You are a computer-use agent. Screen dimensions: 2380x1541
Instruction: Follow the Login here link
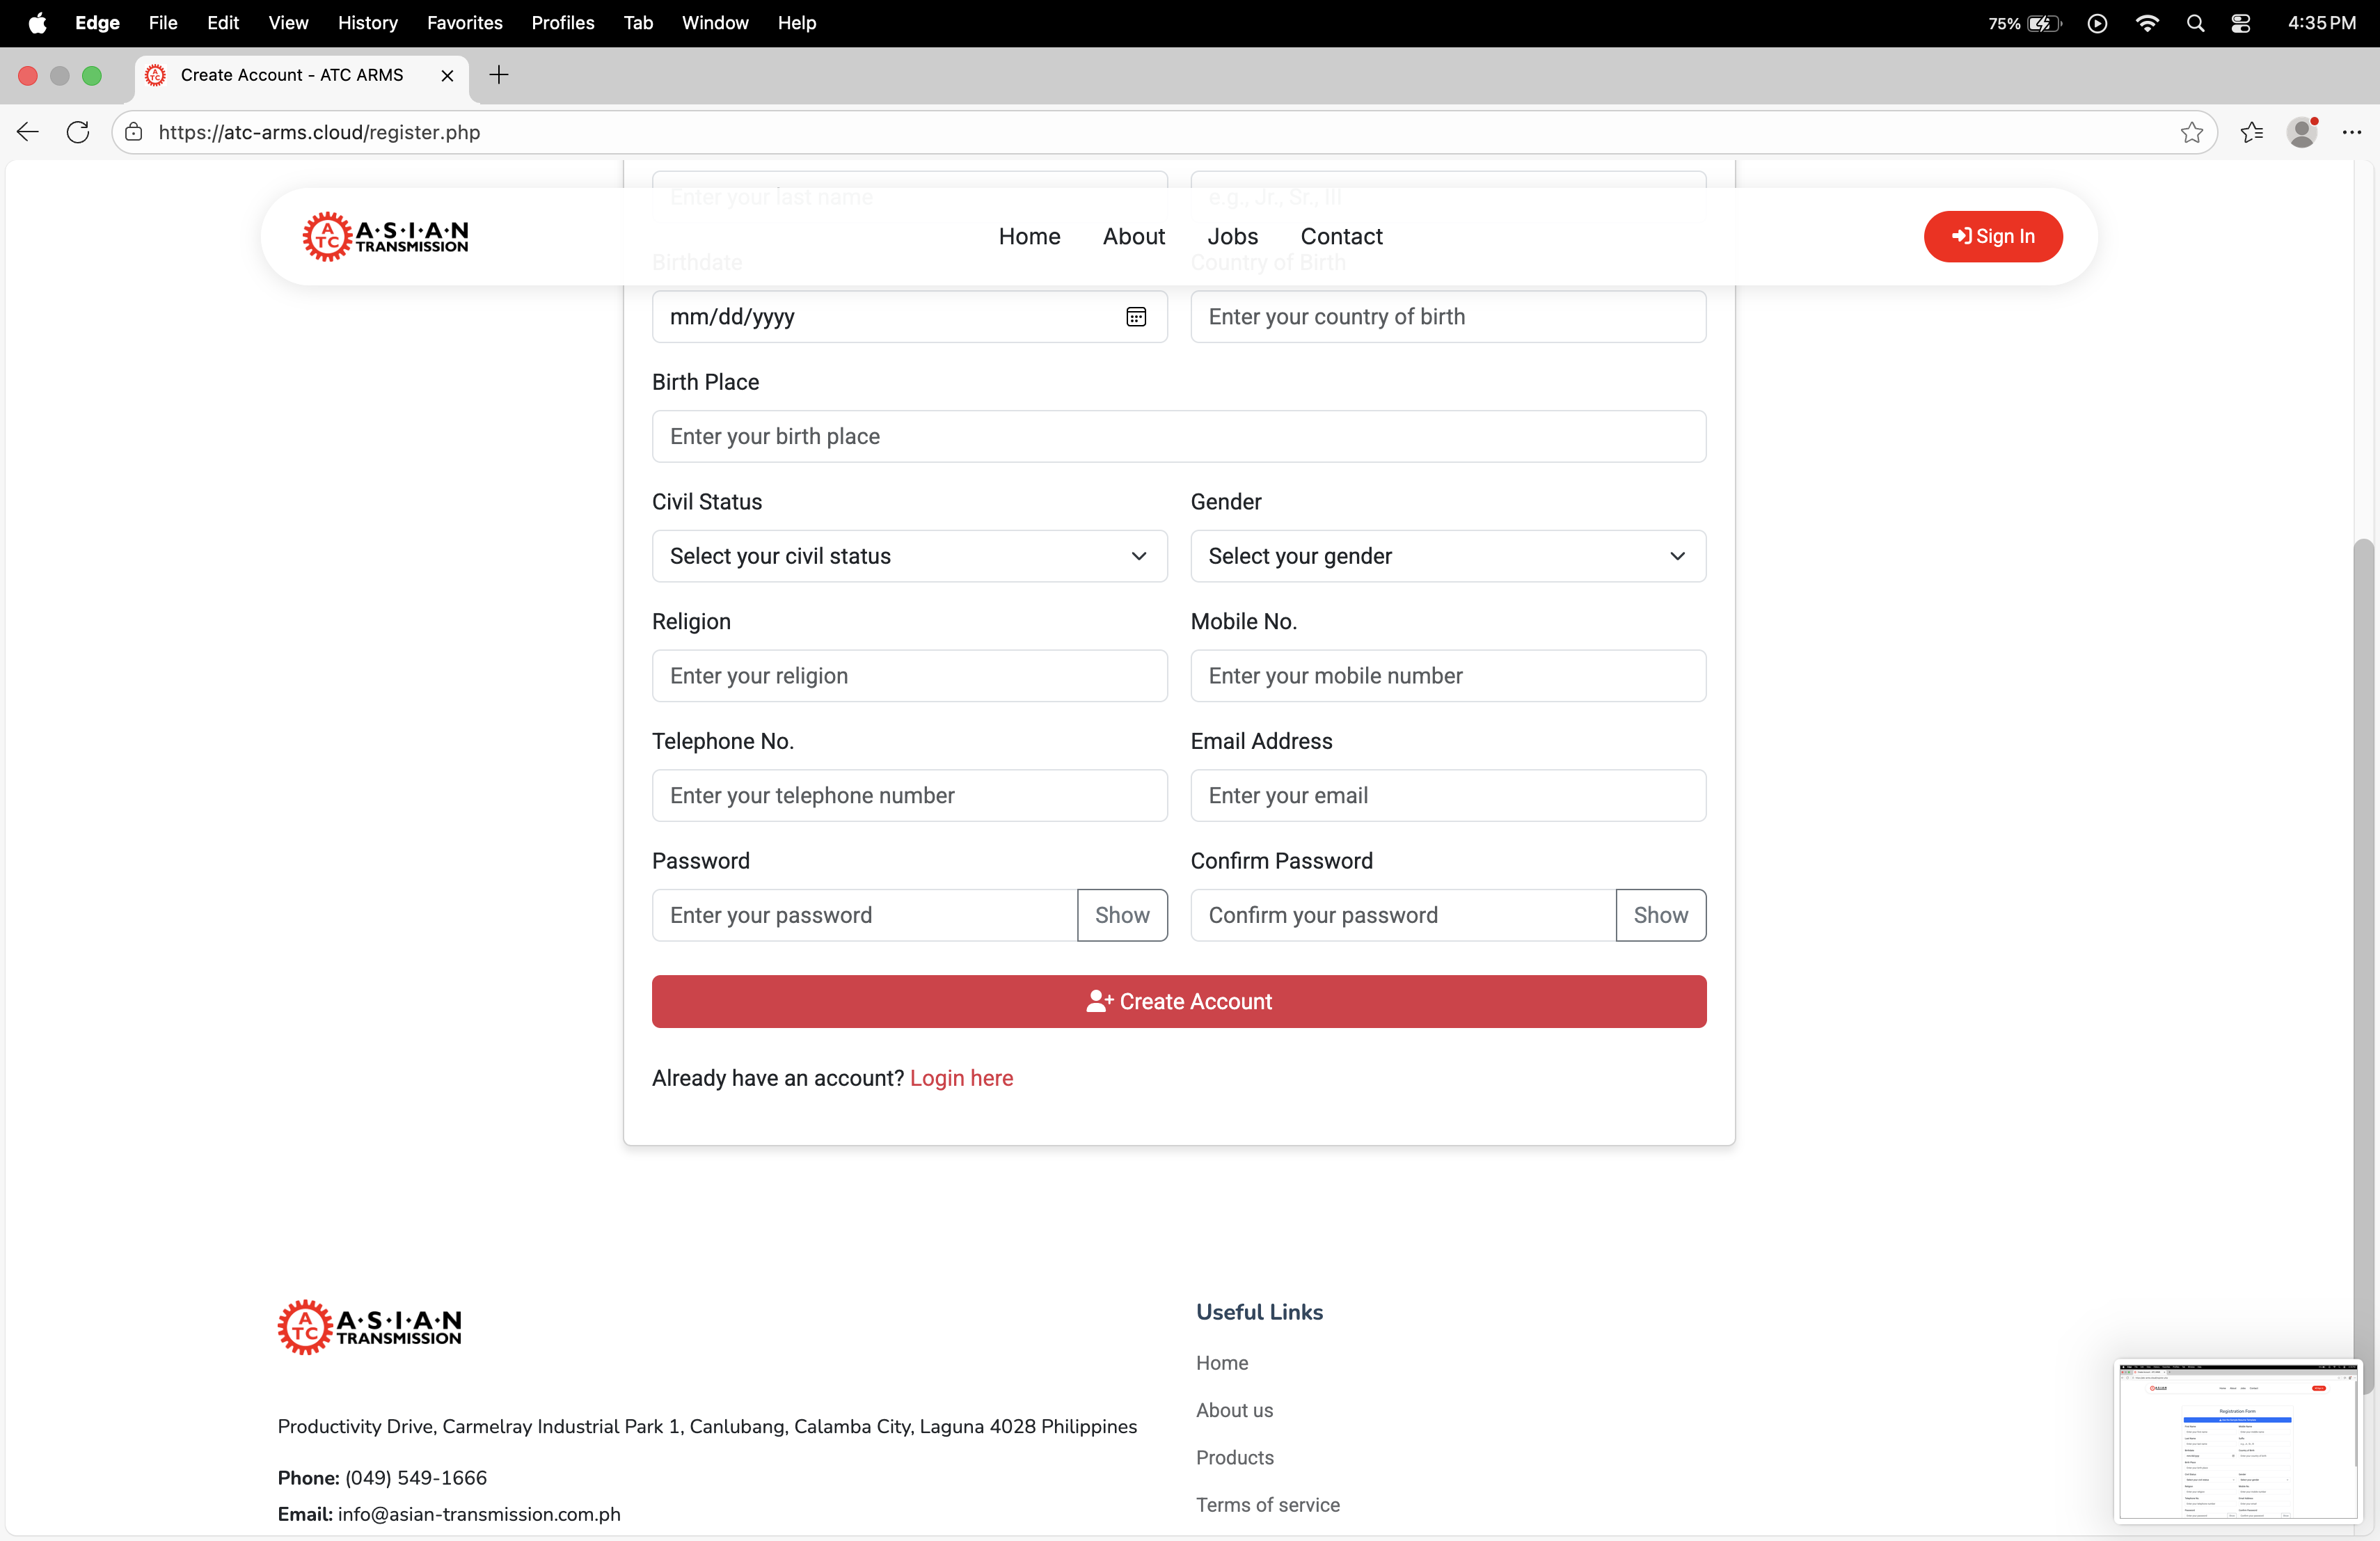click(961, 1078)
